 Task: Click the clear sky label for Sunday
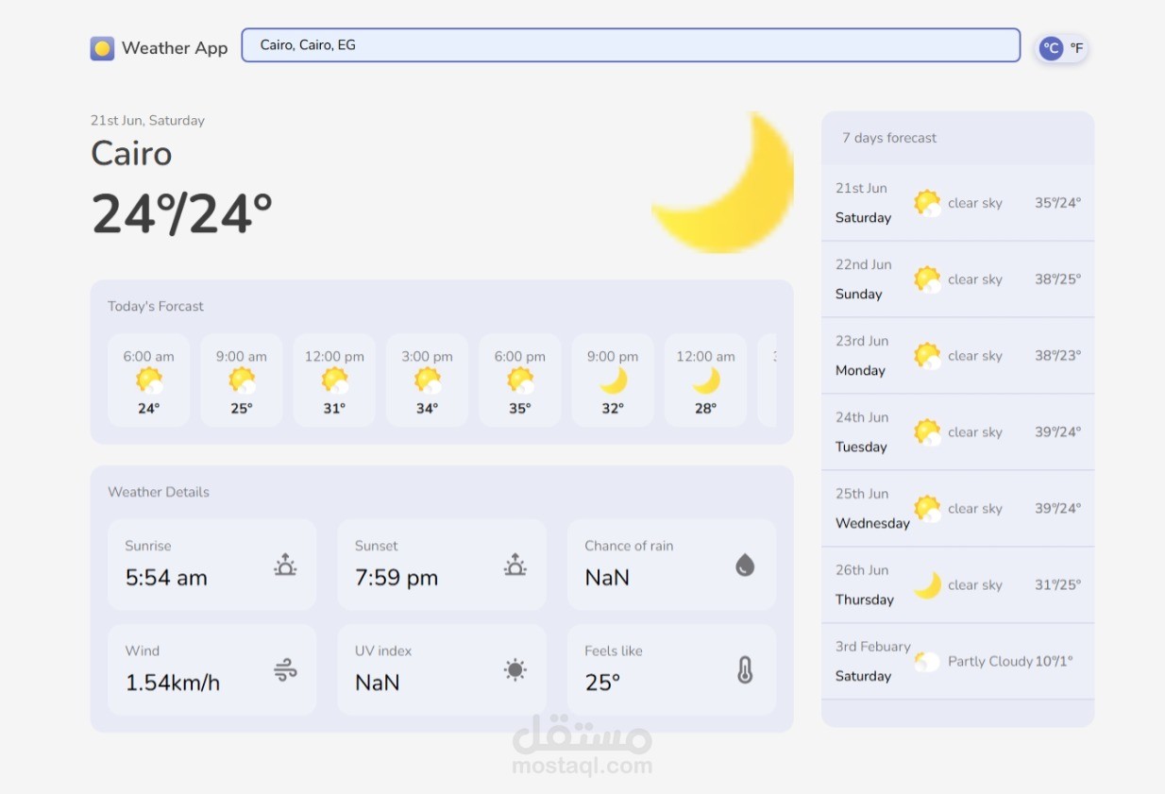[x=975, y=279]
